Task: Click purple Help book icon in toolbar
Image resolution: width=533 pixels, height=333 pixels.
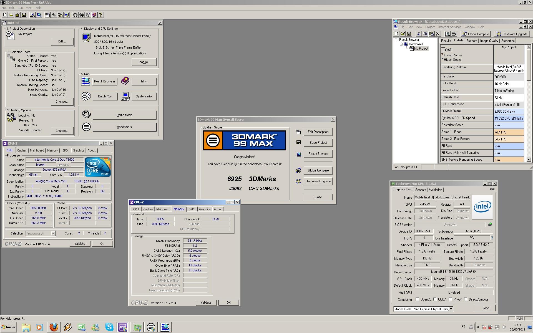Action: 94,15
